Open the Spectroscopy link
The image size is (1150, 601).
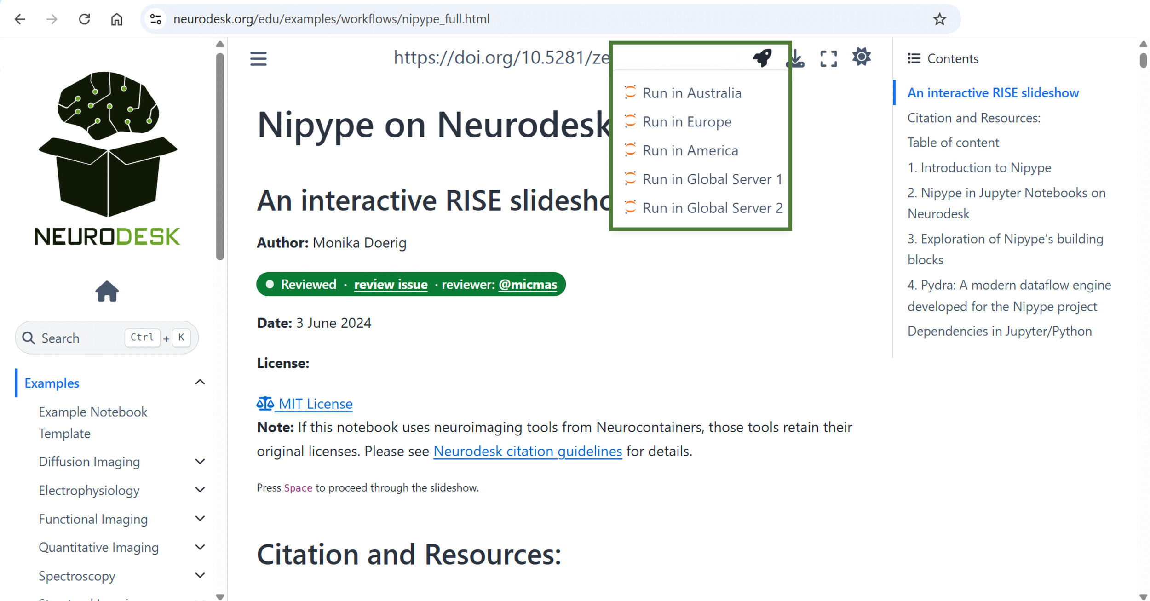(x=77, y=576)
